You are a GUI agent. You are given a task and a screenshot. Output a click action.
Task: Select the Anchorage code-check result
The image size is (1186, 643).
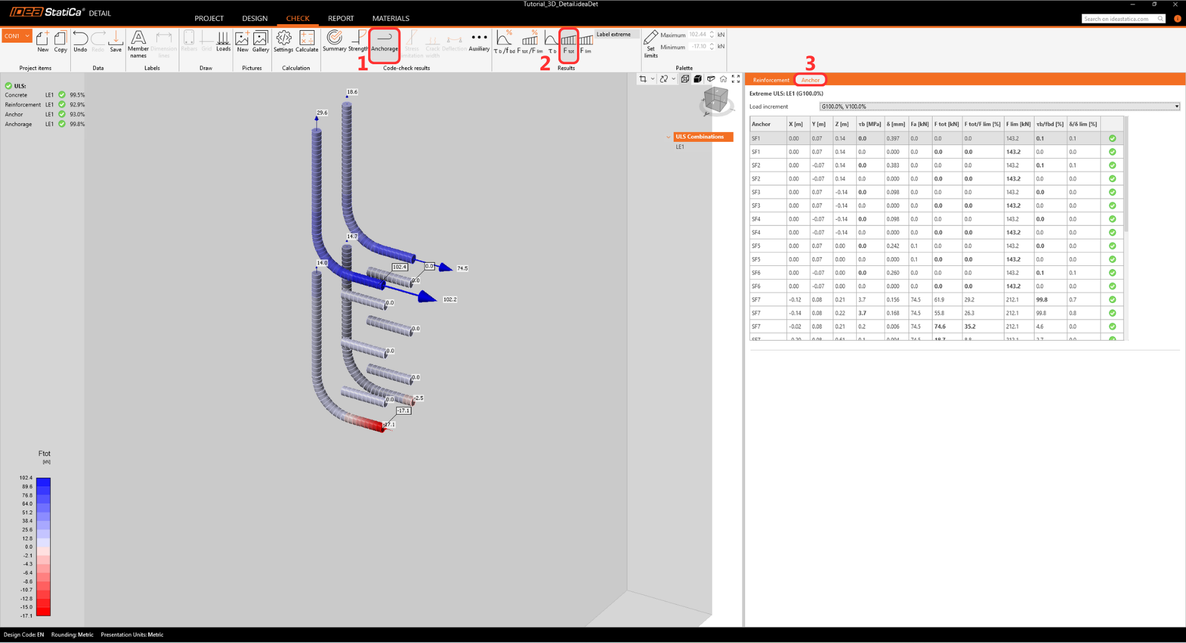click(x=384, y=43)
